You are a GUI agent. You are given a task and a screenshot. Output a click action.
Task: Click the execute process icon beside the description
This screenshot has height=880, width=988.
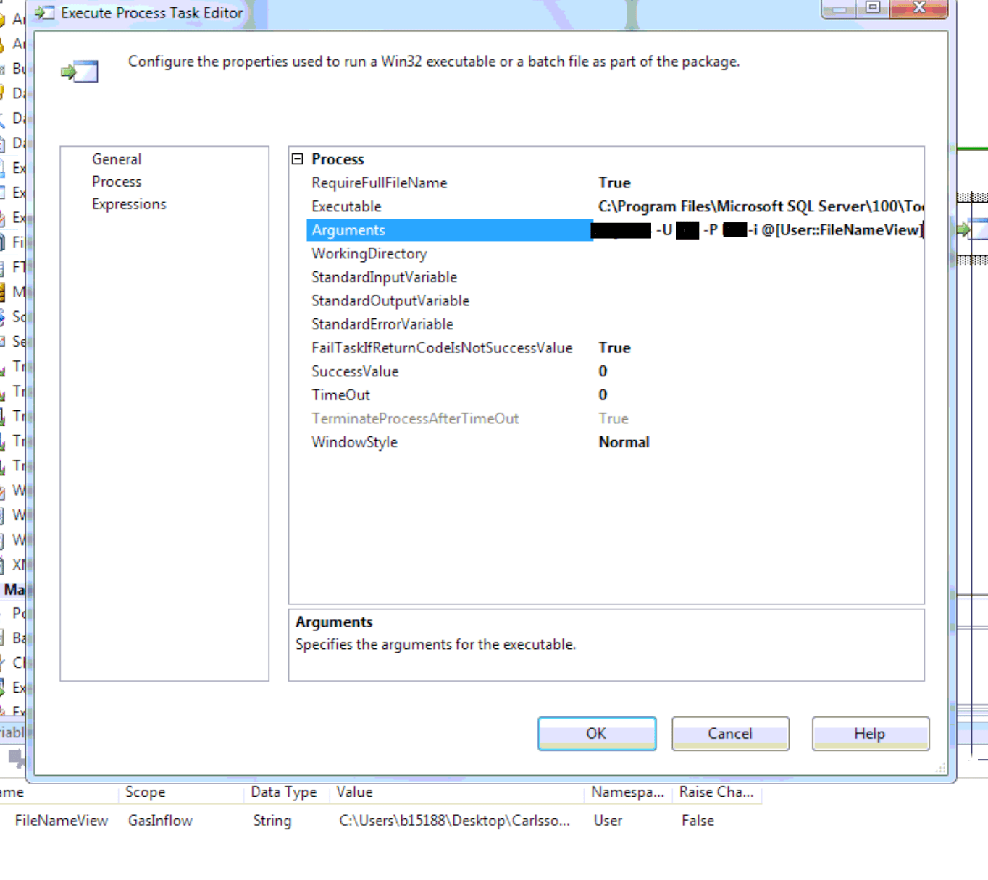coord(80,72)
